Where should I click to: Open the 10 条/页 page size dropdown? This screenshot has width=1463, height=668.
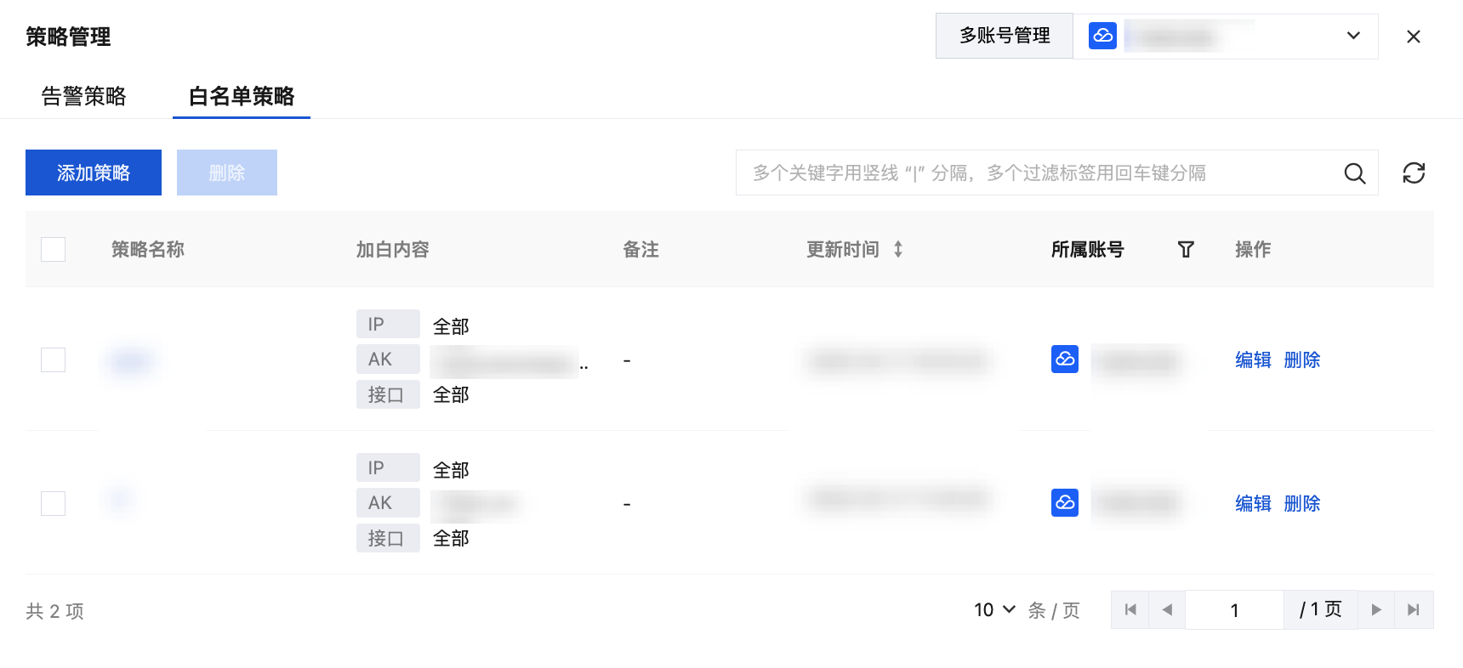[994, 609]
